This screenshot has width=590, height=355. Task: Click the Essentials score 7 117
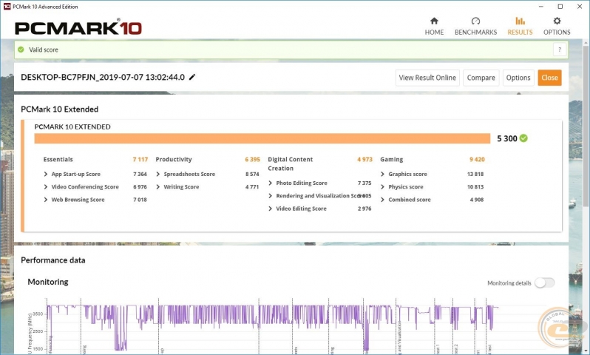click(x=140, y=159)
